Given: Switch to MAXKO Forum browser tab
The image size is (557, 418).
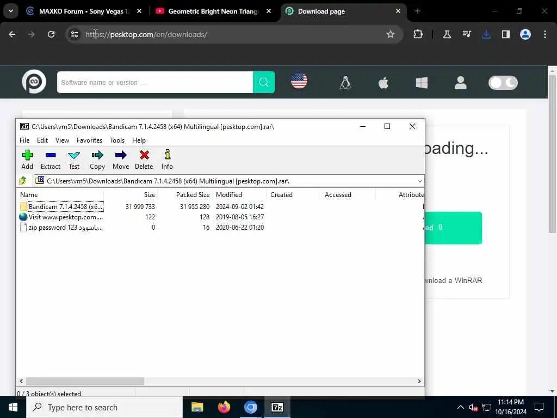Looking at the screenshot, I should pyautogui.click(x=83, y=11).
